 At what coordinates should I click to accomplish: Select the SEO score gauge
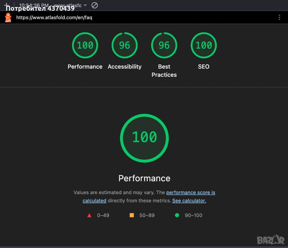click(204, 45)
